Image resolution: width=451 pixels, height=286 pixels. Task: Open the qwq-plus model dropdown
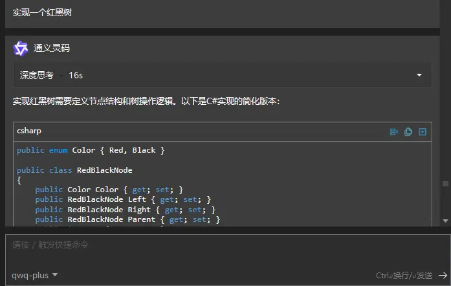[35, 275]
